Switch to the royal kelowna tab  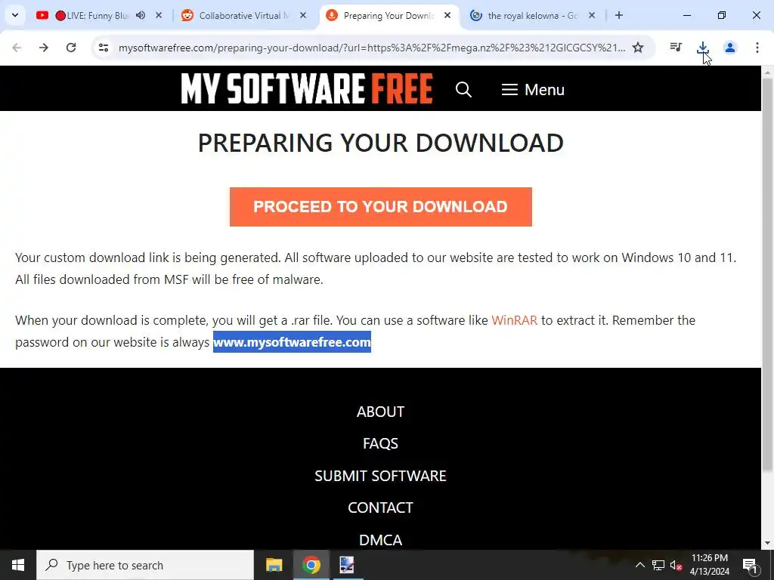(x=532, y=15)
